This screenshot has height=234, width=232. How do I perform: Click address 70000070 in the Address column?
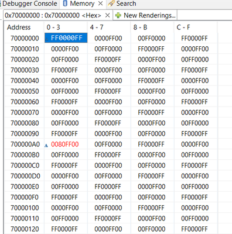(x=25, y=112)
